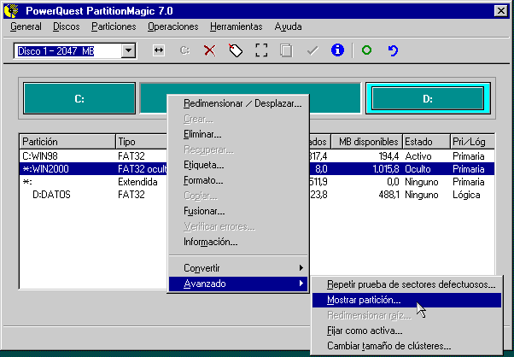Screen dimensions: 514x357
Task: Click the 194,4 MB available value
Action: (x=388, y=156)
